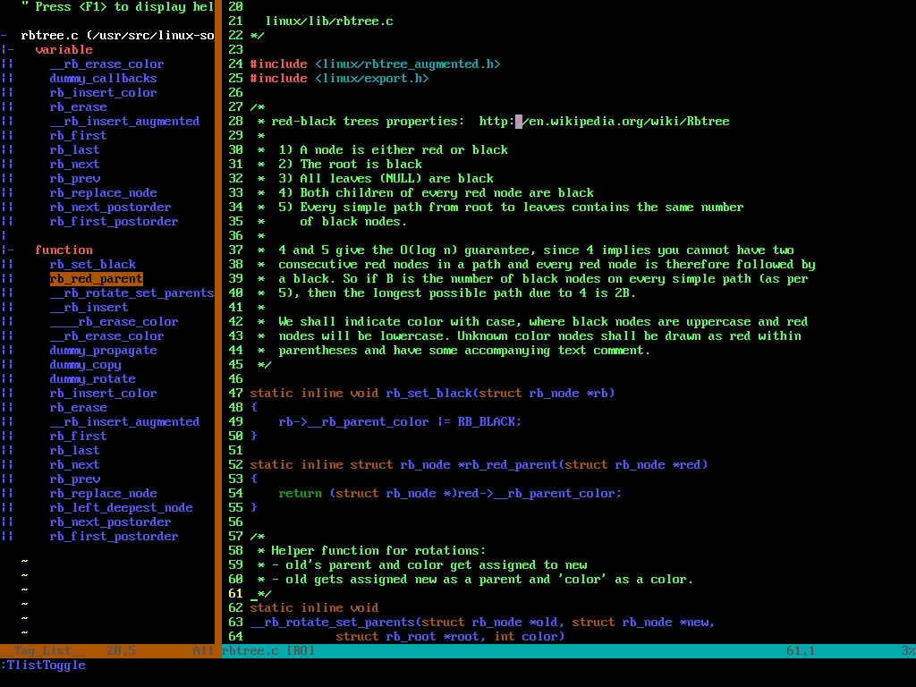Click the :TlistToggle command line
Image resolution: width=916 pixels, height=687 pixels.
(43, 666)
